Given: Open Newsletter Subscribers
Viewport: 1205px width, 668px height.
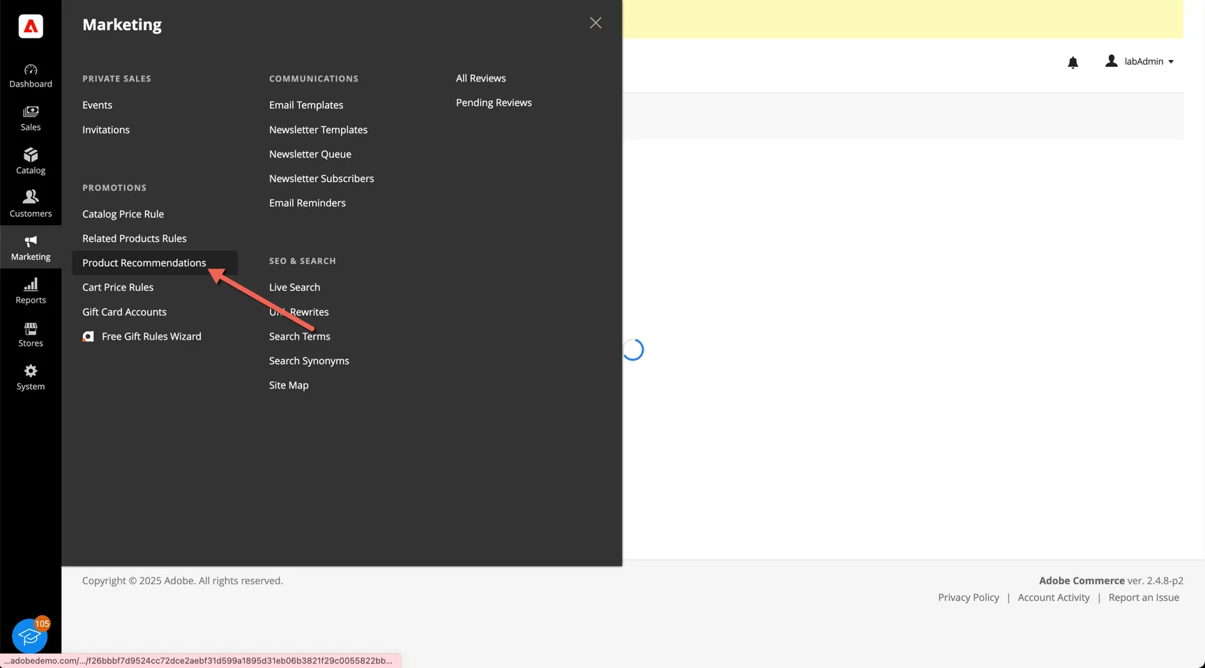Looking at the screenshot, I should click(321, 179).
